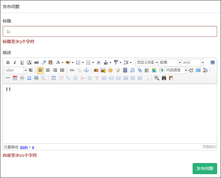The image size is (221, 178).
Task: Insert a single image
Action: [96, 70]
